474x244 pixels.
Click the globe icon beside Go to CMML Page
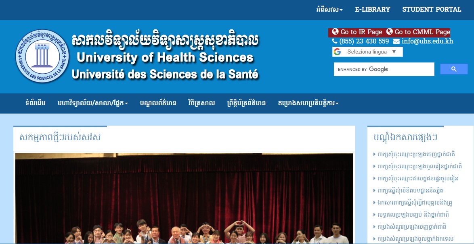(x=389, y=31)
